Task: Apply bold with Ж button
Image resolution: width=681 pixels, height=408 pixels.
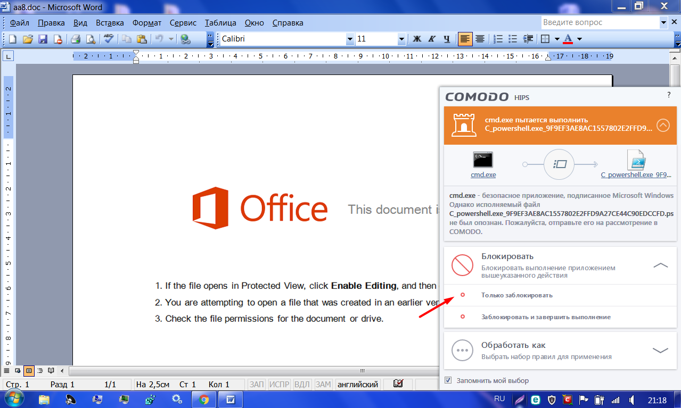Action: point(417,39)
